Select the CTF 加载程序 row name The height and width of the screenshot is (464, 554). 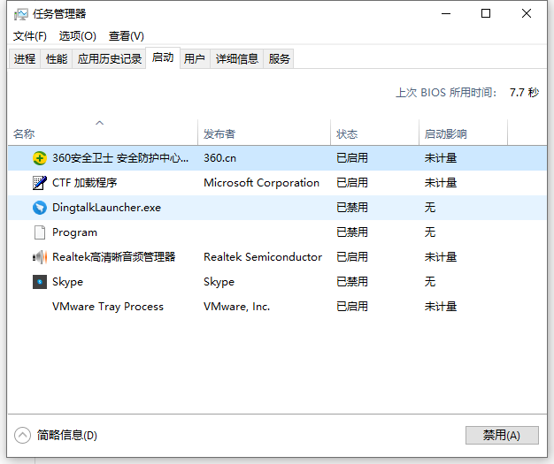(x=84, y=183)
